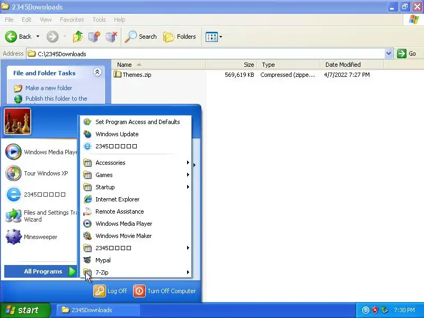Toggle the Folders pane button
Image resolution: width=424 pixels, height=318 pixels.
pyautogui.click(x=180, y=37)
